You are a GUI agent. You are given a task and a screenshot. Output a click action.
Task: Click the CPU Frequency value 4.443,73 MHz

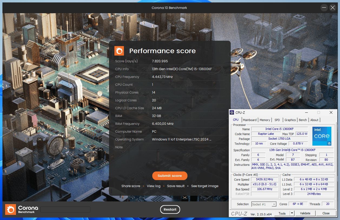click(x=162, y=77)
